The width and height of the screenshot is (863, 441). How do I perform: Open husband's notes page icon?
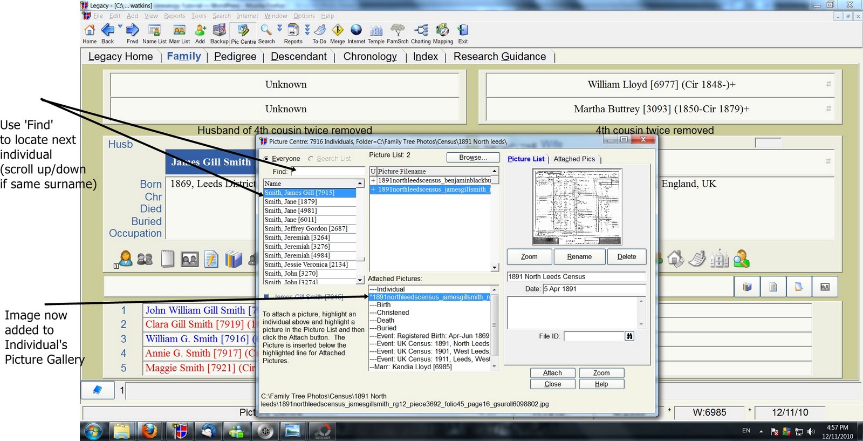click(168, 259)
